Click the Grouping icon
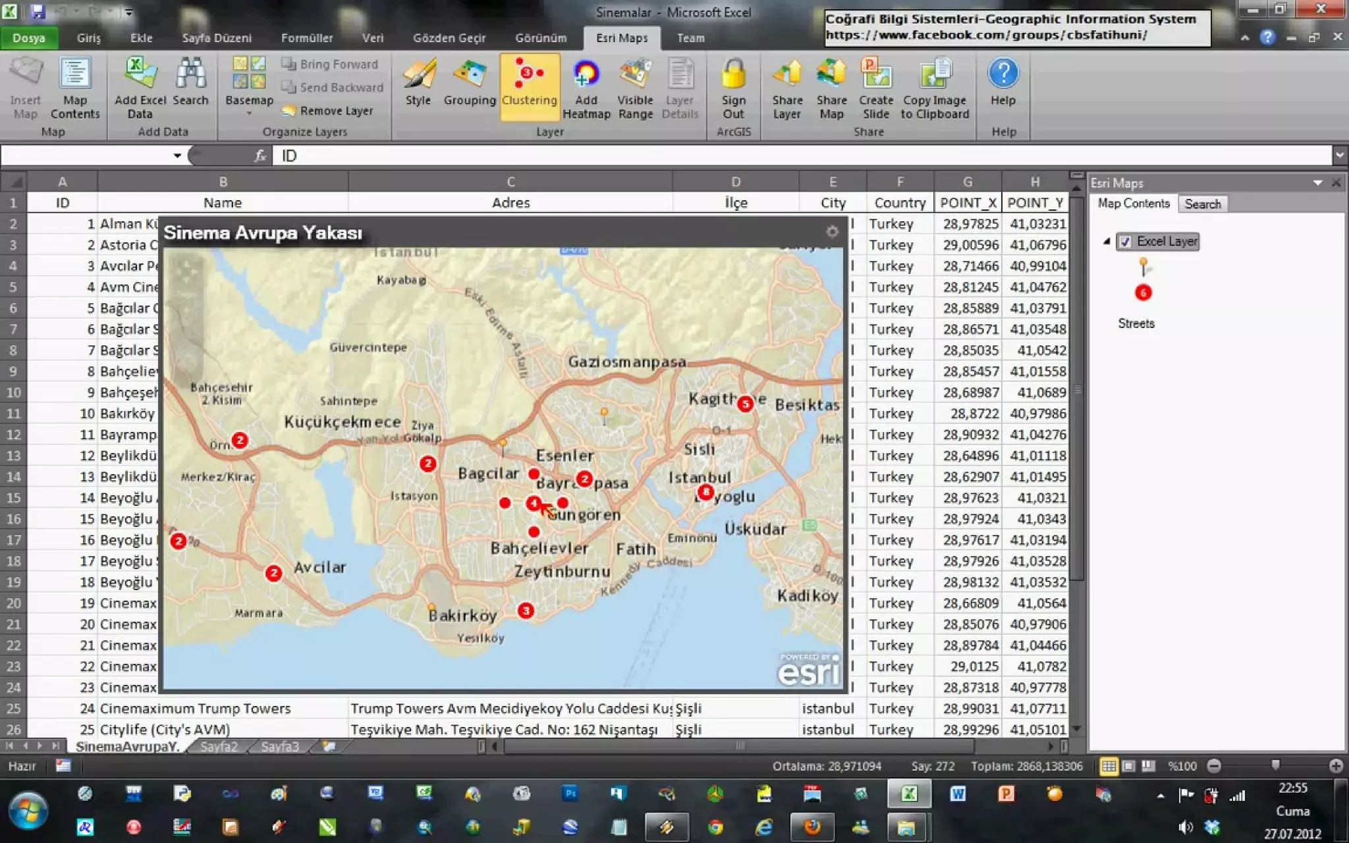 click(x=469, y=82)
